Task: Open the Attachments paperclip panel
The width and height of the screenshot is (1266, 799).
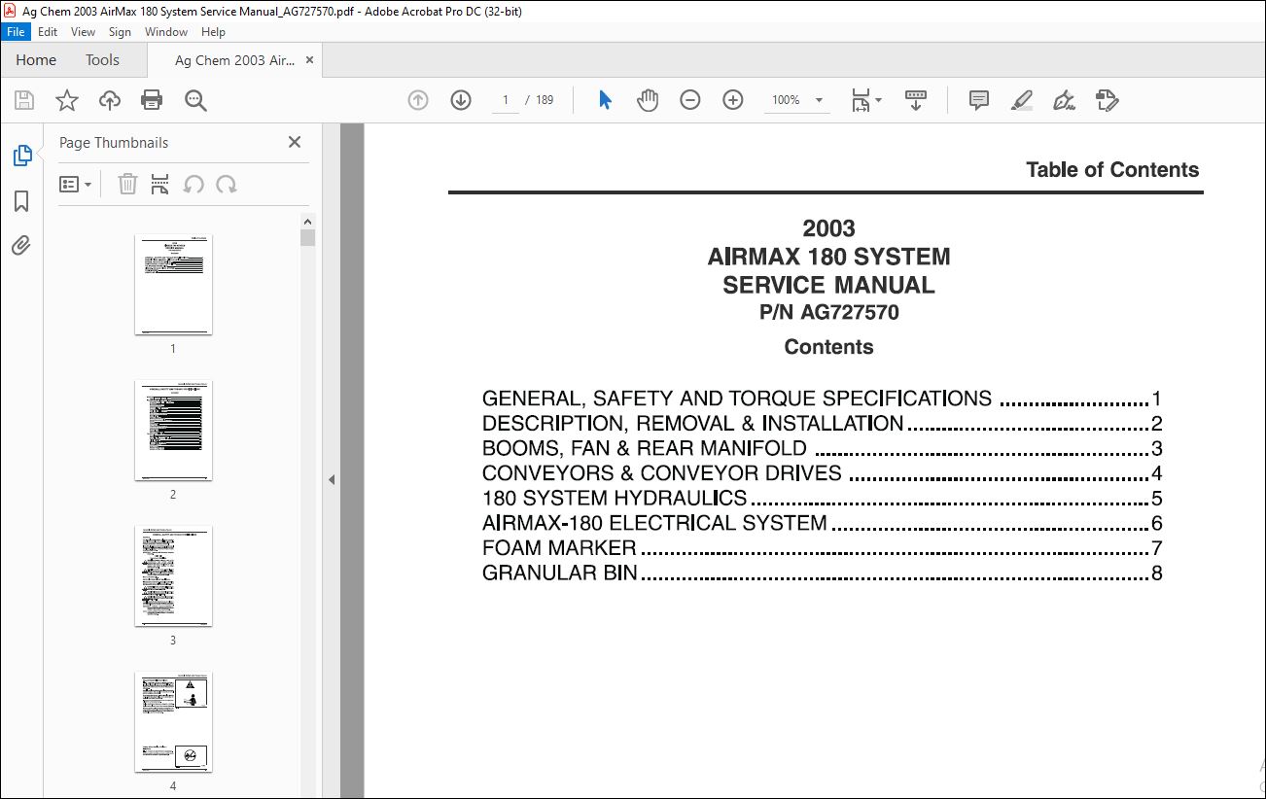Action: click(21, 245)
